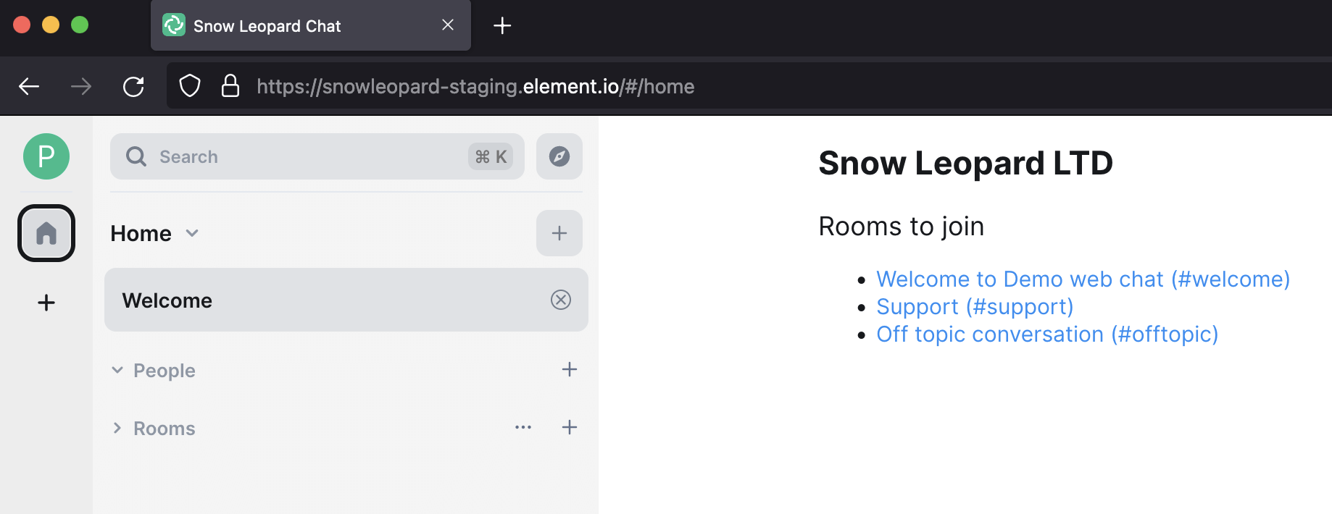1332x514 pixels.
Task: Open Welcome to Demo web chat link
Action: (x=1083, y=279)
